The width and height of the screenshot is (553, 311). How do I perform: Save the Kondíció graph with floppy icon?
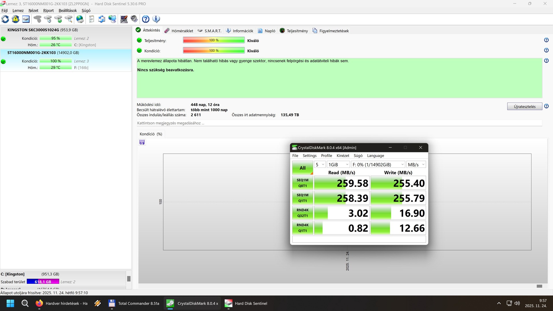click(x=142, y=142)
